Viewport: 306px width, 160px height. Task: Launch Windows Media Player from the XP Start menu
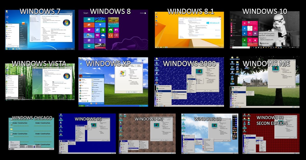84,88
